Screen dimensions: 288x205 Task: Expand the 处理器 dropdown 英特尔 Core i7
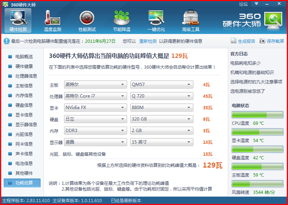pos(95,96)
